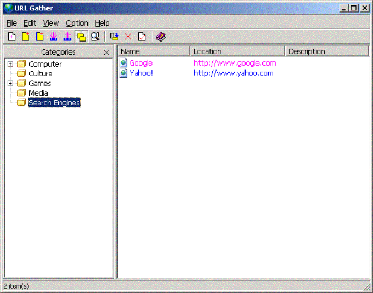
Task: Click the new category yellow folder icon
Action: click(x=26, y=37)
